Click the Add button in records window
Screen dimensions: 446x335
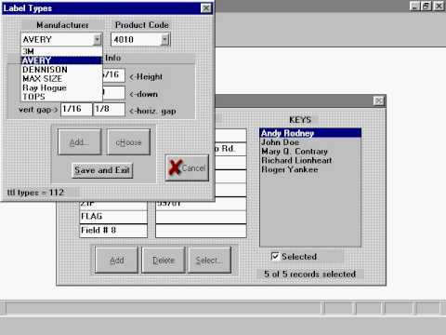coord(116,261)
